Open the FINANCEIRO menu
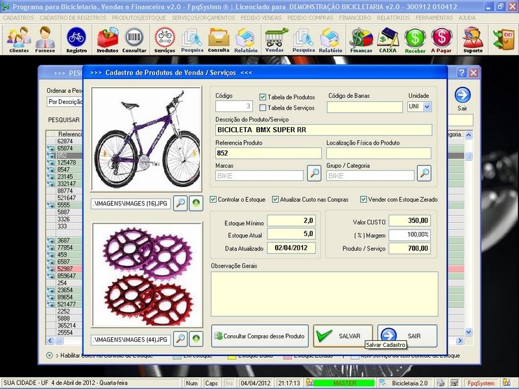519x389 pixels. coord(355,18)
